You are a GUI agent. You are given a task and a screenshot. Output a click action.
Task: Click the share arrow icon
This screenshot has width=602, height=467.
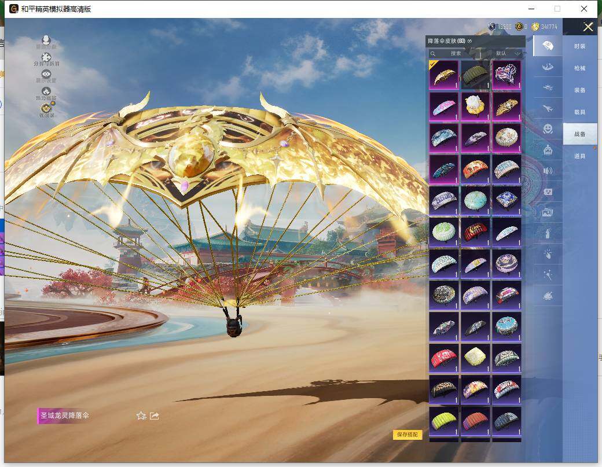click(x=155, y=415)
